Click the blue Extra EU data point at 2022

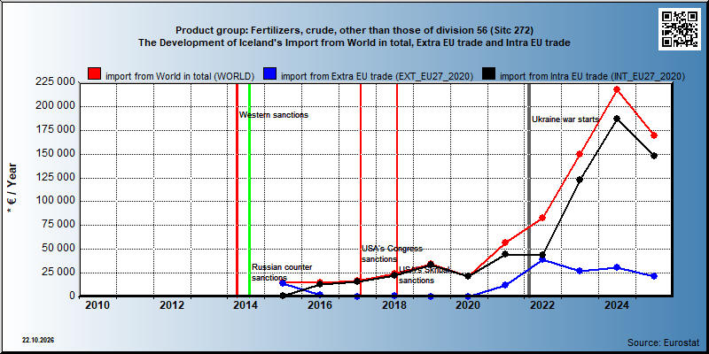542,259
